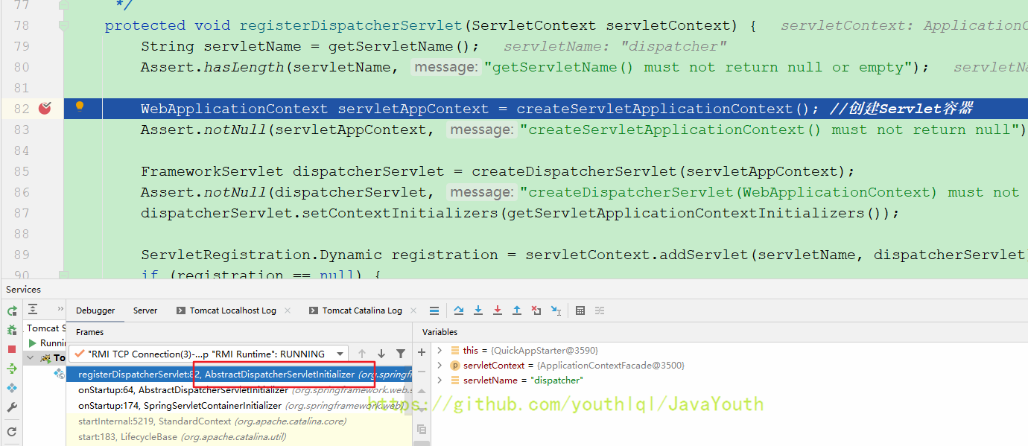Switch to the Server tab
This screenshot has width=1028, height=446.
[x=145, y=310]
